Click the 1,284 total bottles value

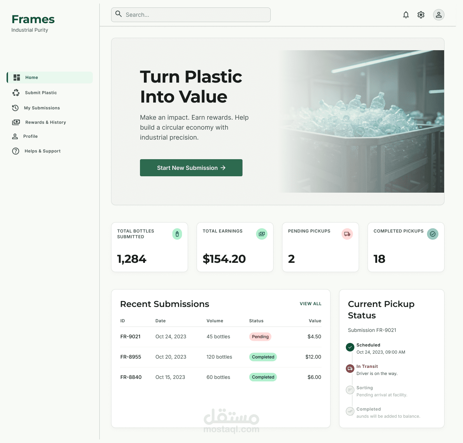pyautogui.click(x=132, y=259)
